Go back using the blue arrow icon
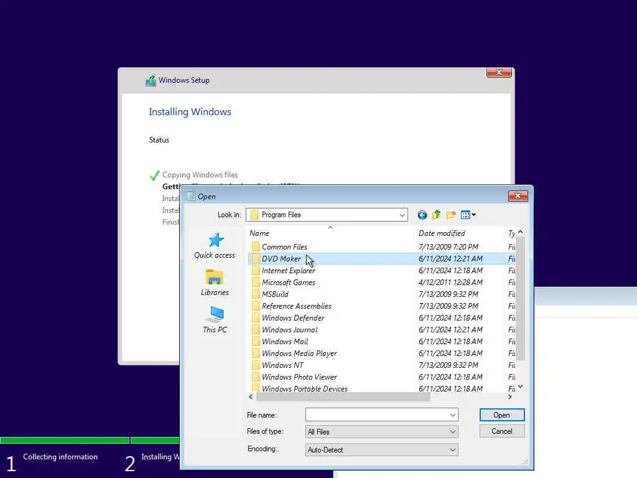 click(x=422, y=215)
